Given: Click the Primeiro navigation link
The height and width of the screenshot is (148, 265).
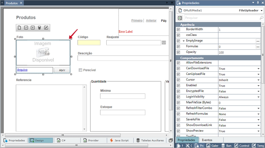Looking at the screenshot, I should [x=137, y=20].
